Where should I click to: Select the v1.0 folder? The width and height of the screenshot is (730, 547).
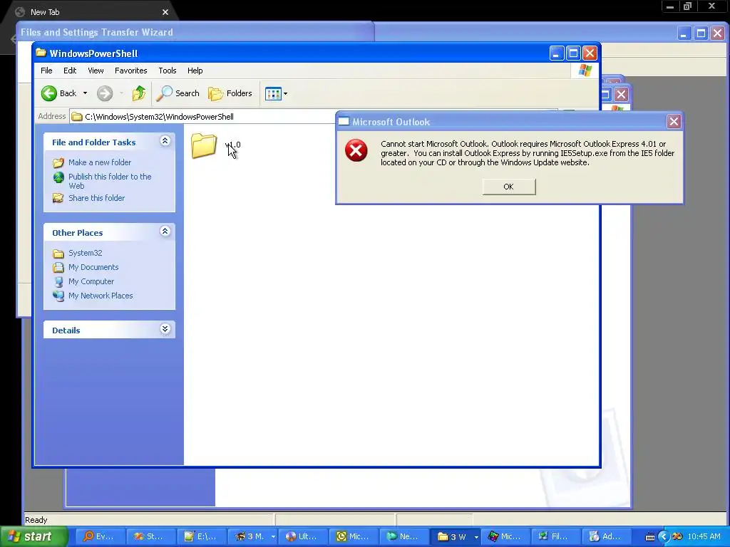click(x=216, y=145)
